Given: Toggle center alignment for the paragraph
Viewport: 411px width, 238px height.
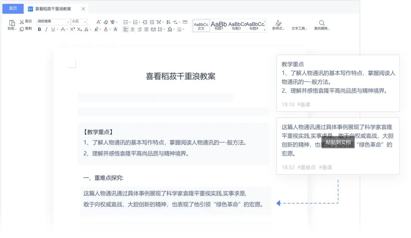Looking at the screenshot, I should pos(132,30).
